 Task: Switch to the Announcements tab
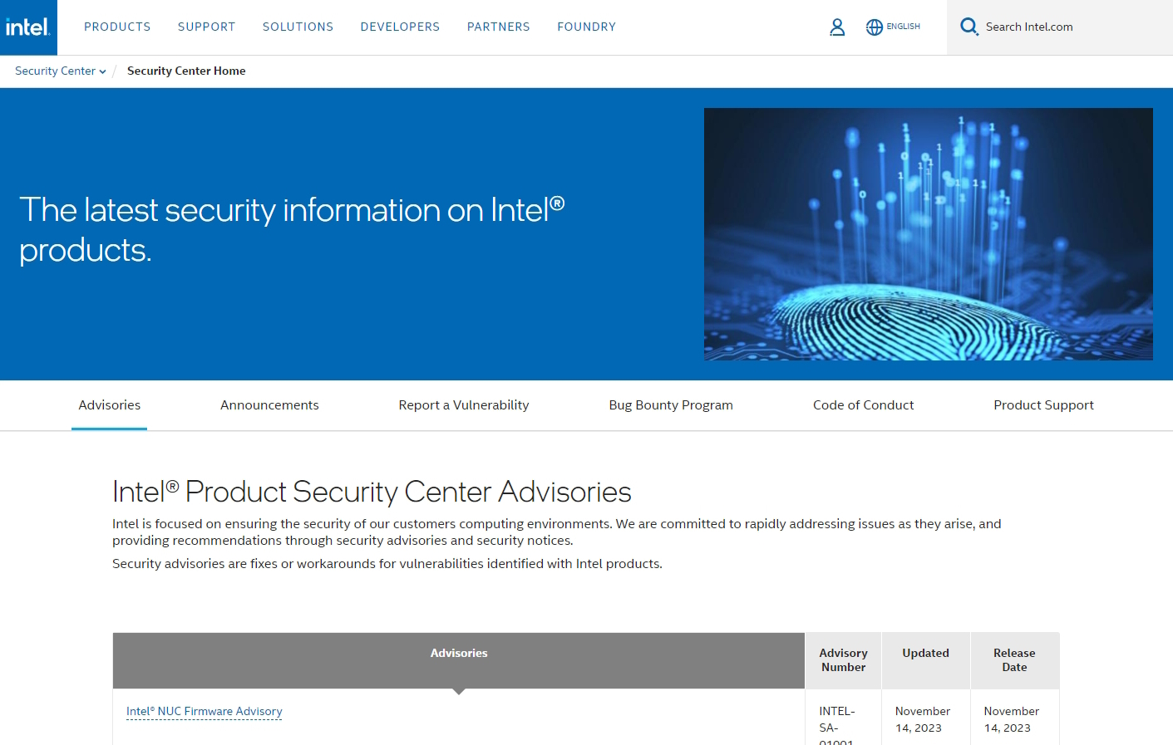point(269,404)
